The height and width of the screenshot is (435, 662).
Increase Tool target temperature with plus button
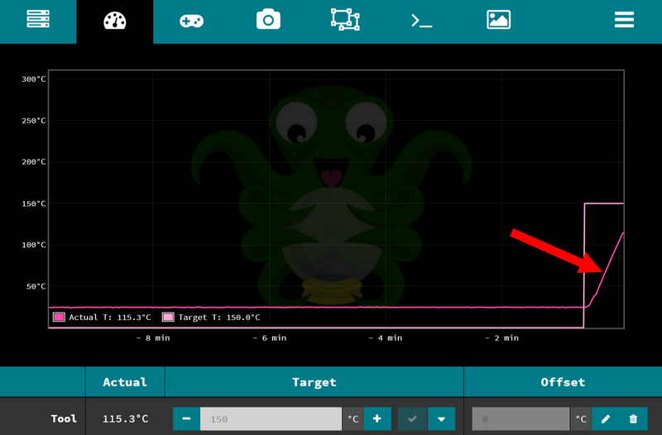(377, 418)
